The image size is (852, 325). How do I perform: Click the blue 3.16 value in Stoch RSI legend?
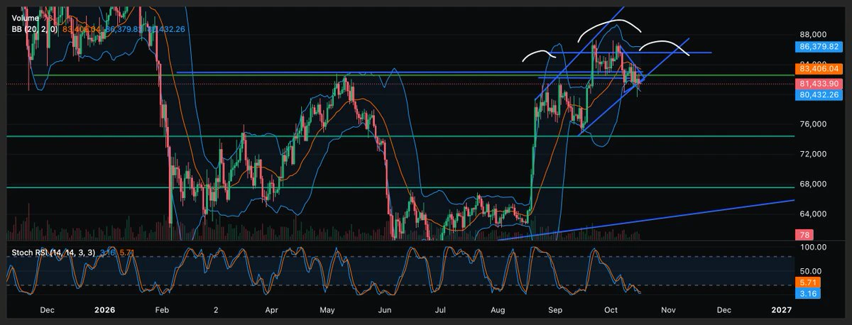pos(107,253)
